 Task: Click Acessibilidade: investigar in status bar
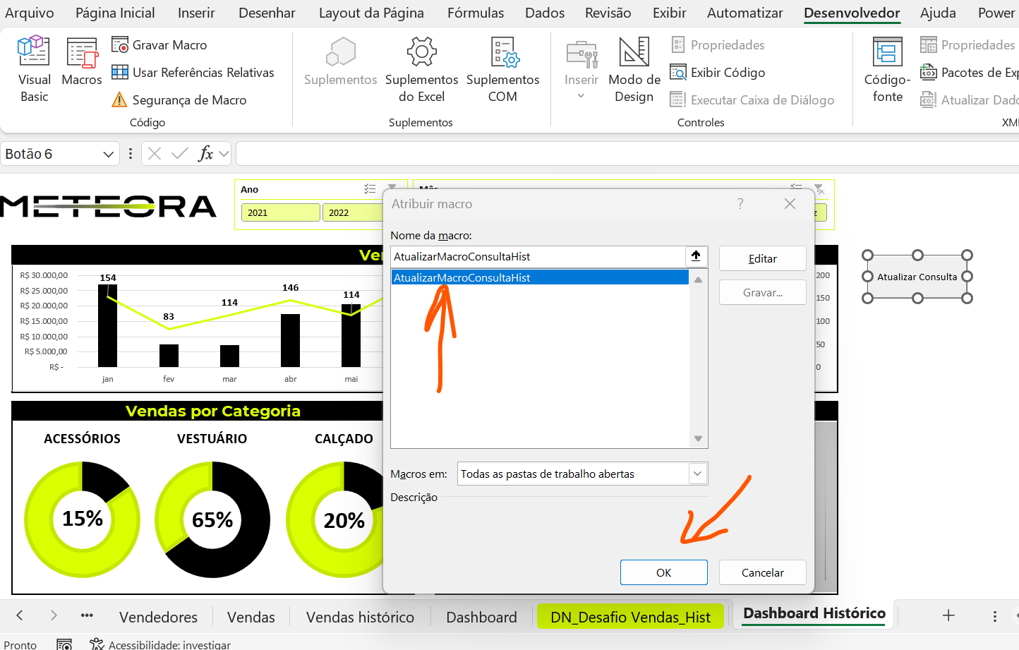pyautogui.click(x=161, y=644)
